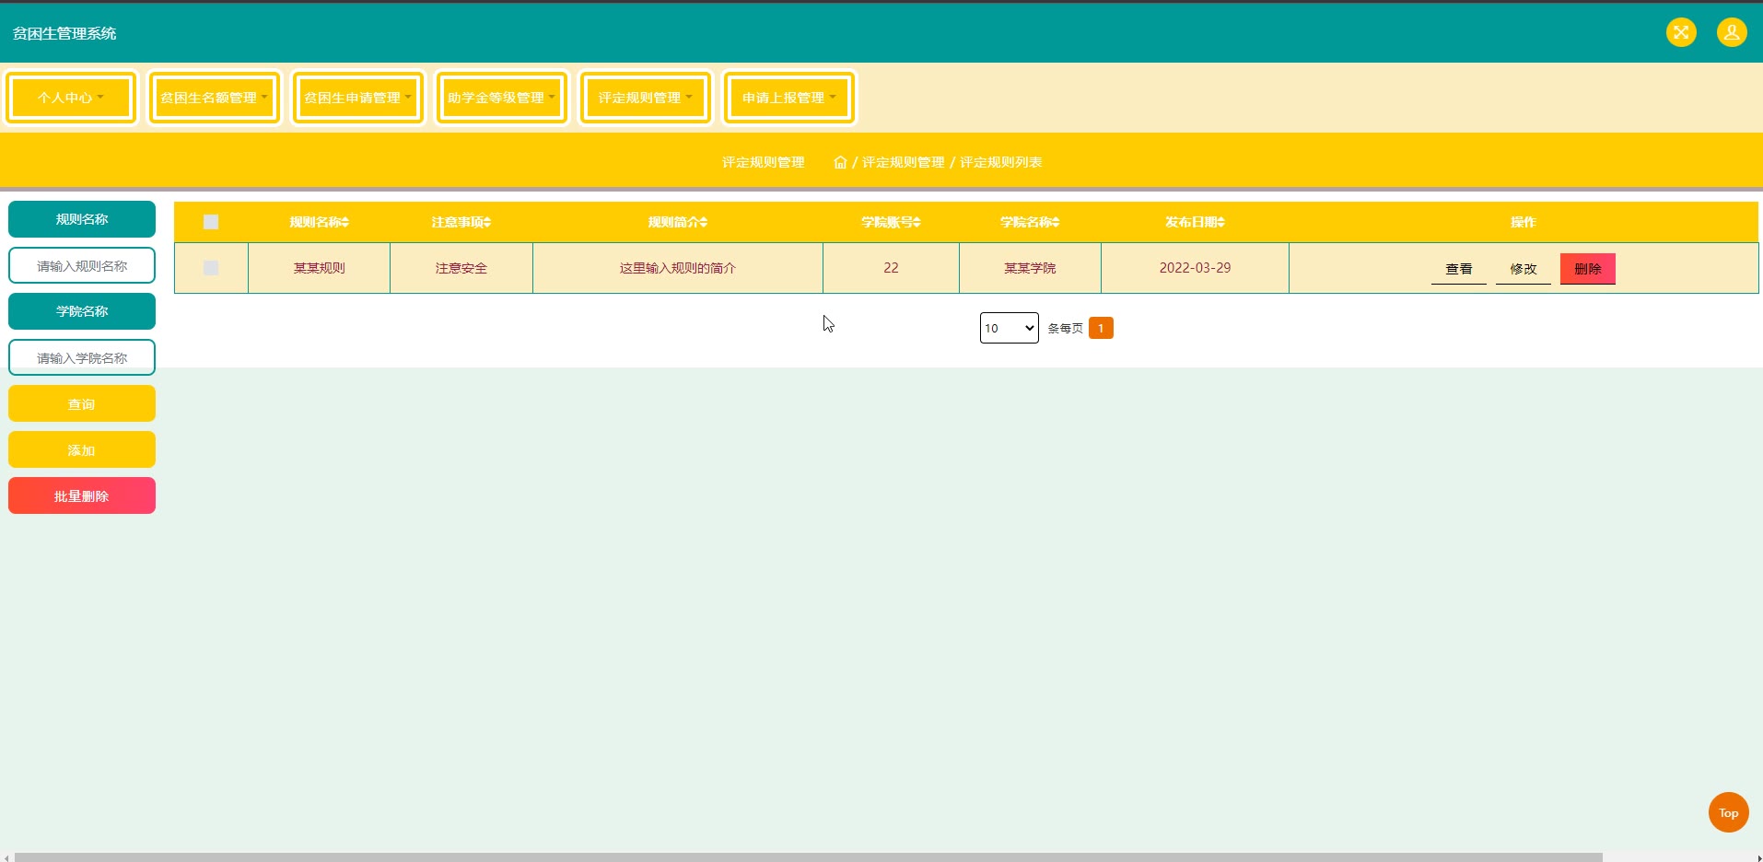The width and height of the screenshot is (1763, 862).
Task: Open the rows-per-page selector showing 10
Action: [1010, 328]
